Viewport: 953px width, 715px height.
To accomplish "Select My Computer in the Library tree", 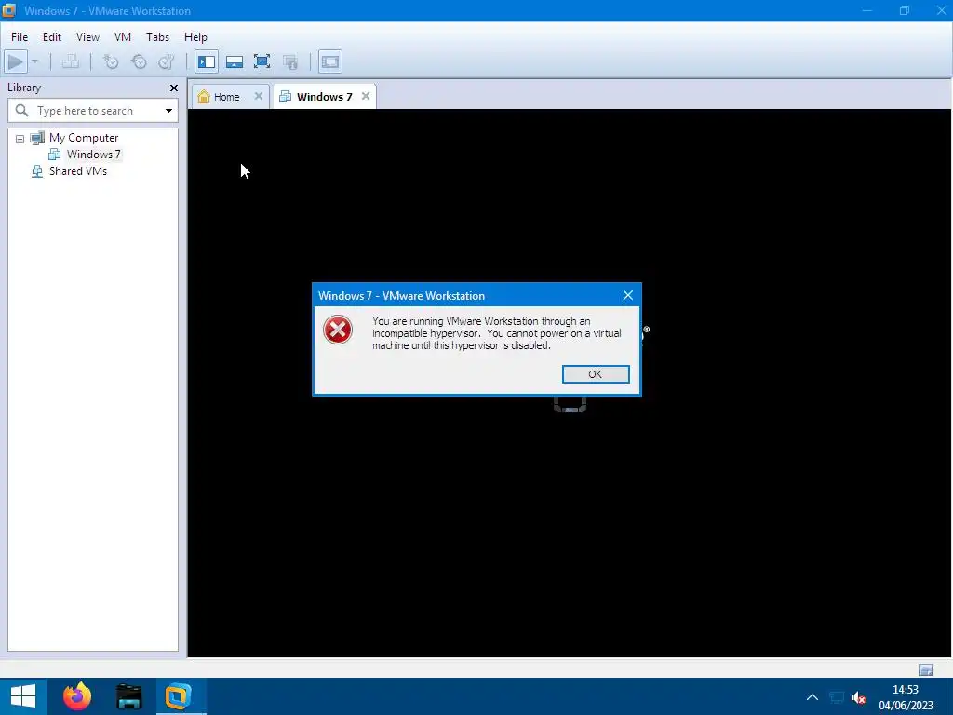I will (84, 138).
